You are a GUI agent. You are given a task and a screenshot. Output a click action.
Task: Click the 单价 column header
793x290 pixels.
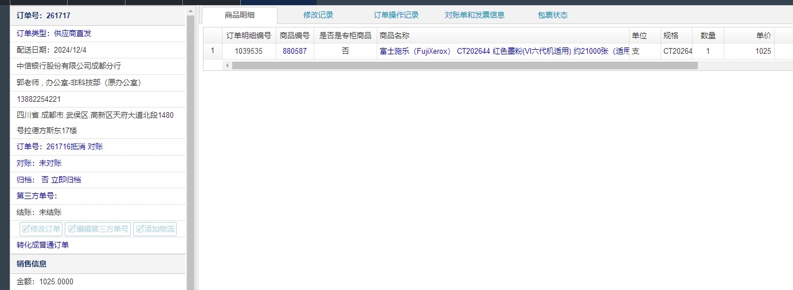pyautogui.click(x=749, y=35)
